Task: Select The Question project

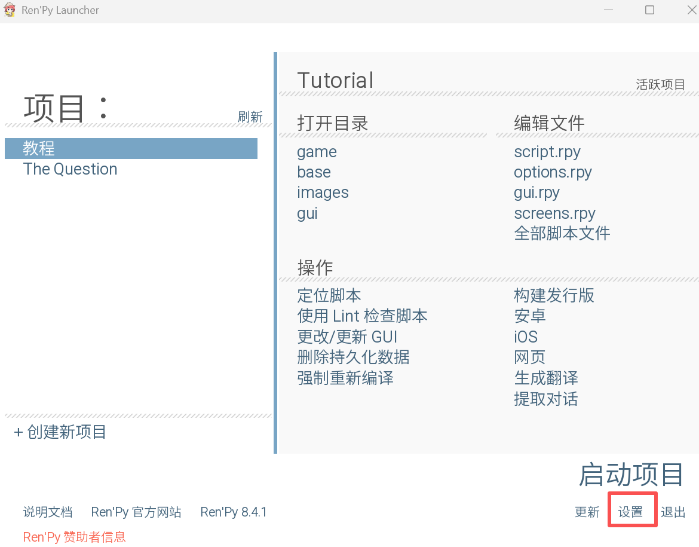Action: 70,169
